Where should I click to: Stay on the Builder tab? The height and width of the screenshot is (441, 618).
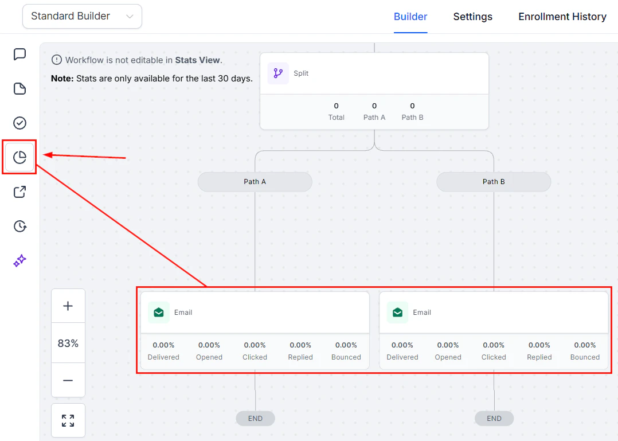(410, 16)
